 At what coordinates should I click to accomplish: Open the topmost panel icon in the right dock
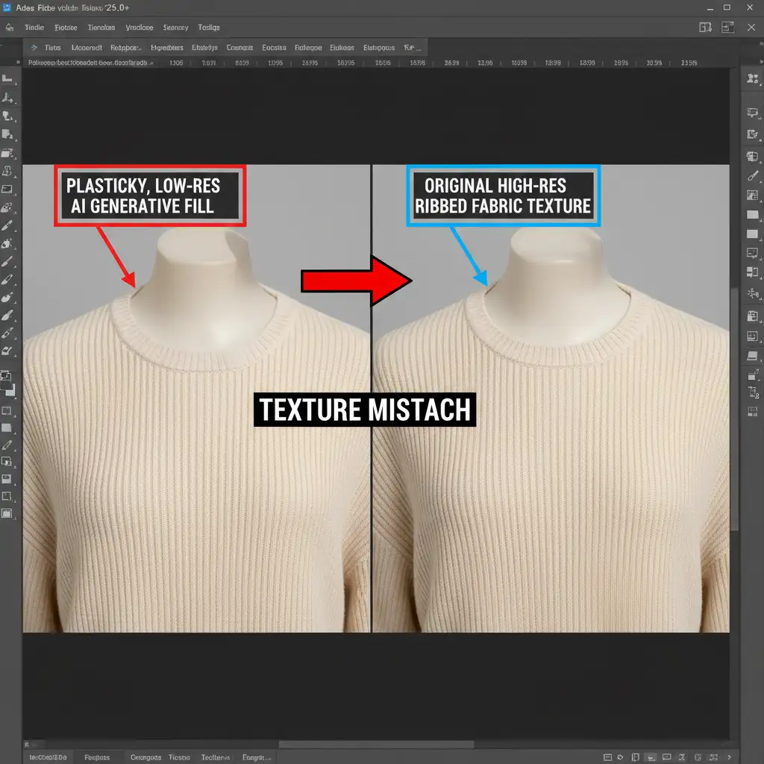pos(752,78)
